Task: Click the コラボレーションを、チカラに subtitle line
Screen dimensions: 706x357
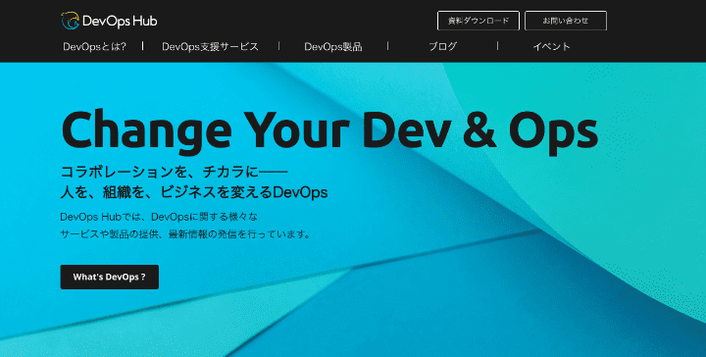Action: pyautogui.click(x=175, y=172)
